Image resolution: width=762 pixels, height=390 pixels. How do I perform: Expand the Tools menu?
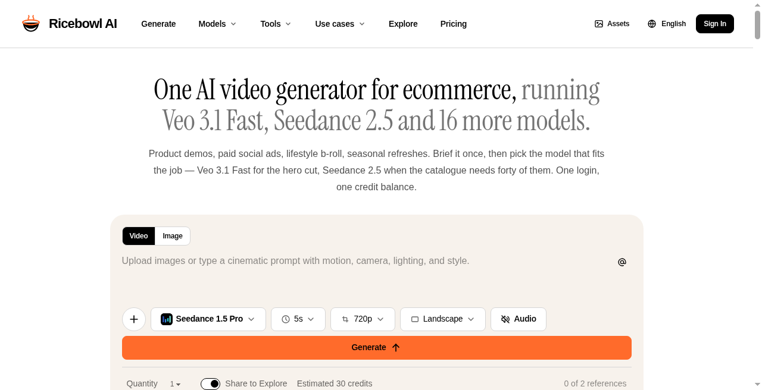(276, 24)
